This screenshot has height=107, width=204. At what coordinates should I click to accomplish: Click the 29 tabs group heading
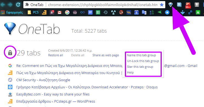(x=29, y=53)
